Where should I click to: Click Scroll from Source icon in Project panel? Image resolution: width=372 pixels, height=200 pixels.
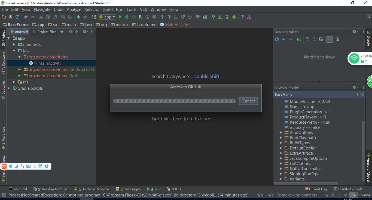tap(71, 32)
